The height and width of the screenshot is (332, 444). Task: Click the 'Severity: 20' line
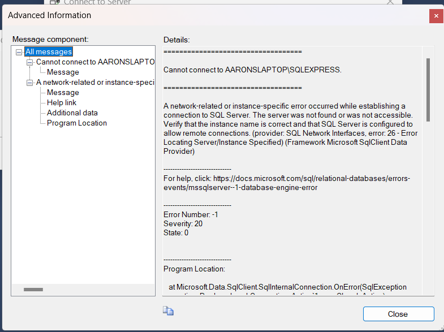(x=183, y=223)
